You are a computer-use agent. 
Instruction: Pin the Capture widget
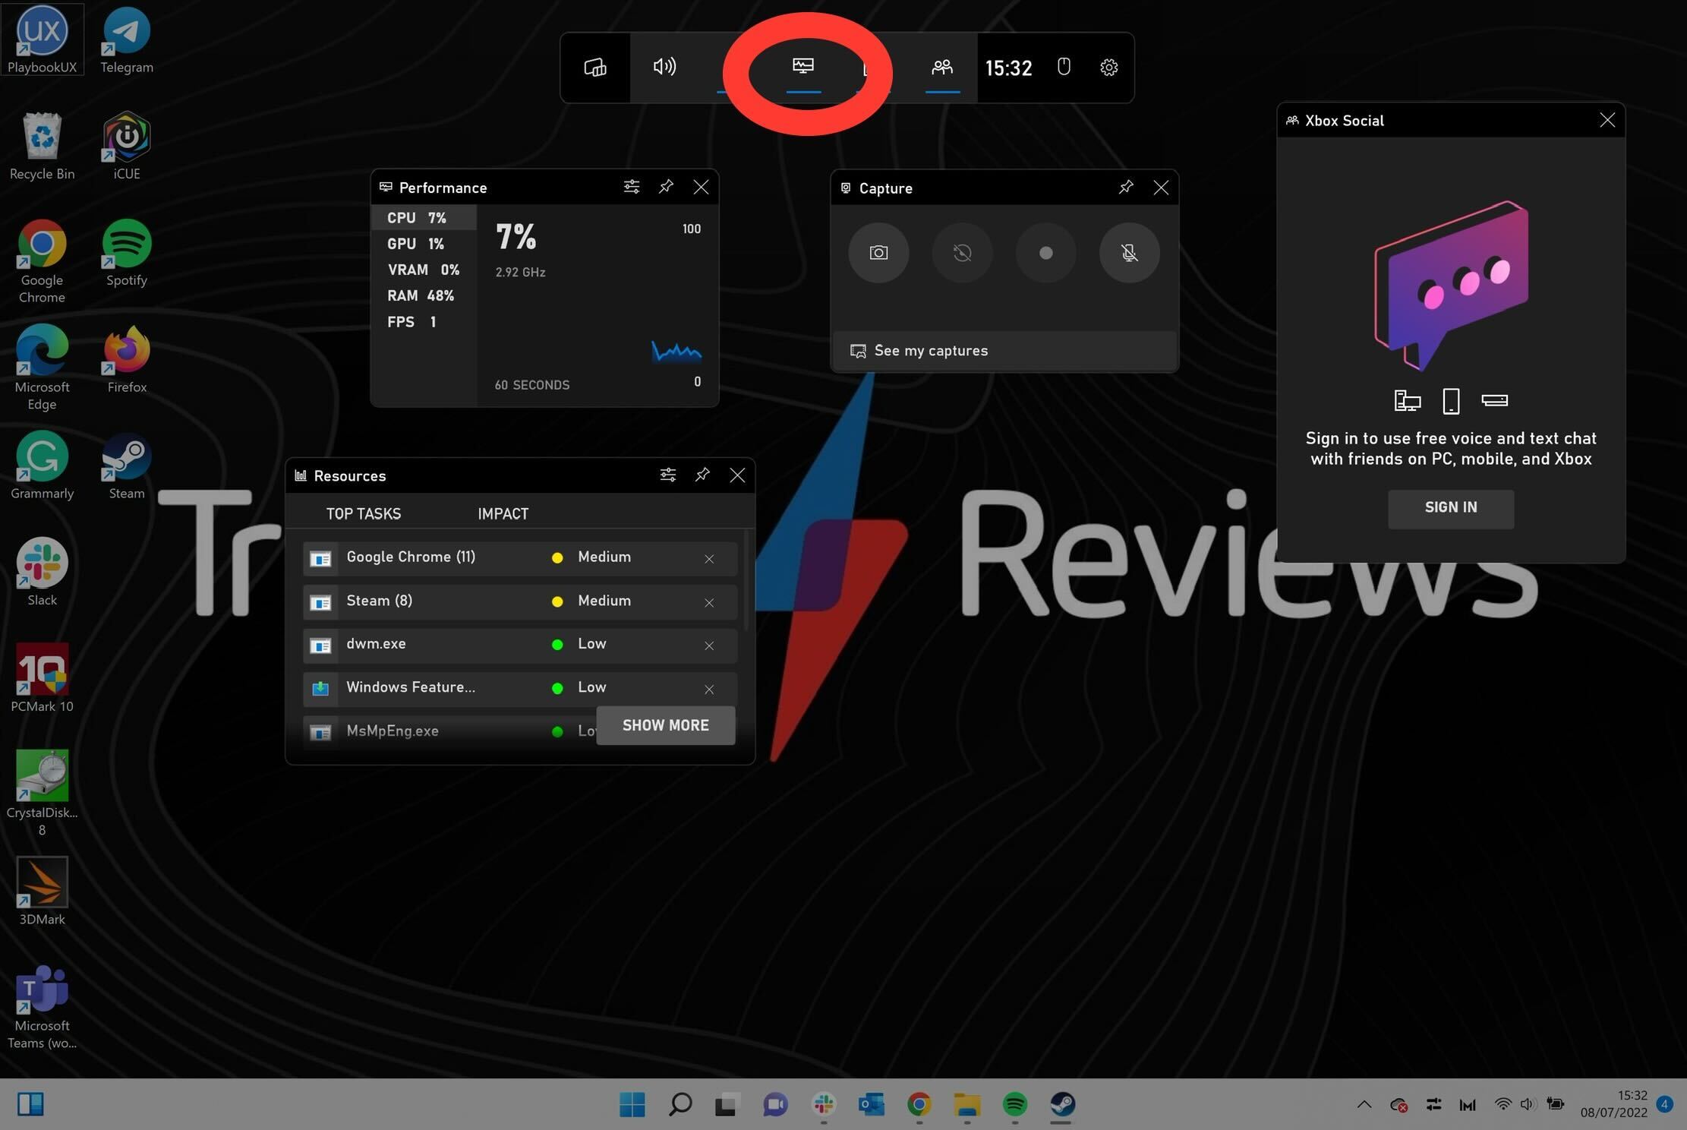coord(1126,187)
